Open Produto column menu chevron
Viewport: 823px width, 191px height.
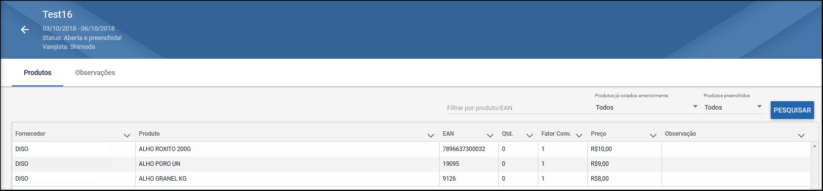coord(431,135)
